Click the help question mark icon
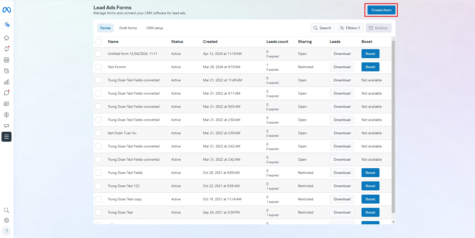Image resolution: width=475 pixels, height=238 pixels. 6,231
